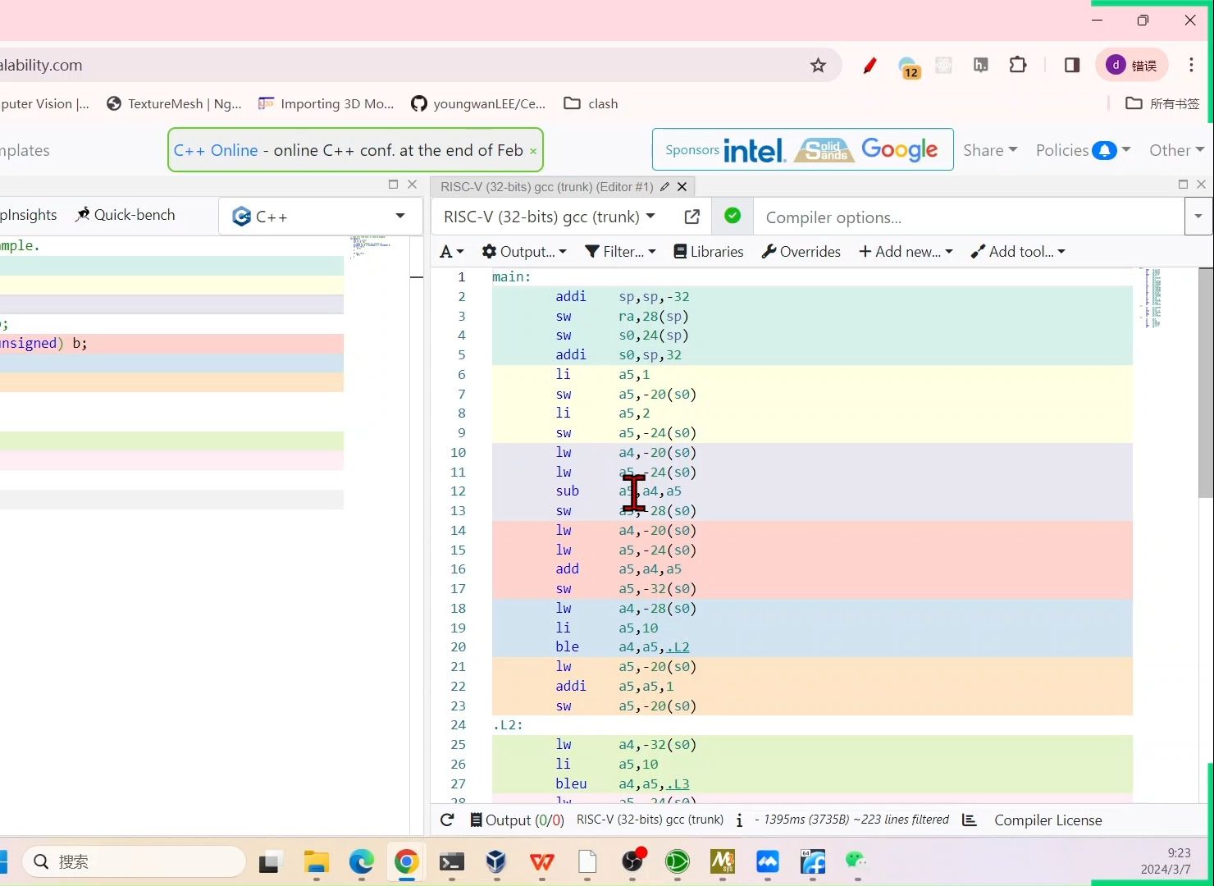The width and height of the screenshot is (1214, 886).
Task: Focus the Compiler options input field
Action: (969, 217)
